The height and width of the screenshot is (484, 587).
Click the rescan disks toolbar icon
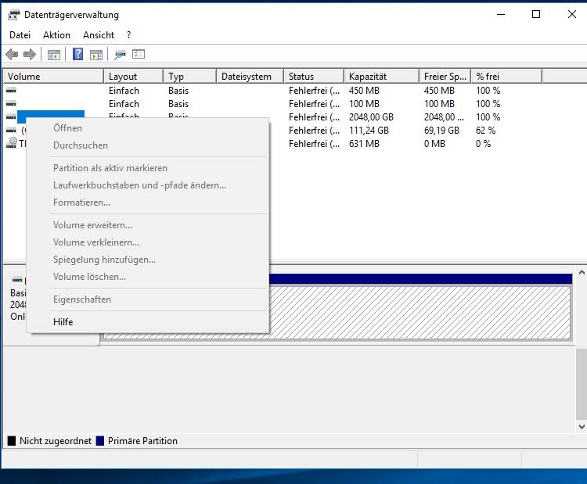(x=120, y=55)
